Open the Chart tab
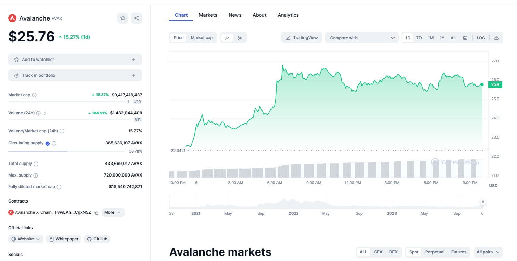This screenshot has height=261, width=517. tap(181, 15)
